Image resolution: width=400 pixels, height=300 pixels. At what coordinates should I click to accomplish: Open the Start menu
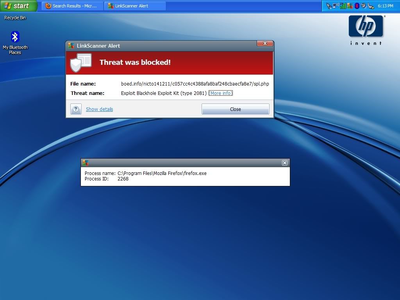click(x=18, y=6)
